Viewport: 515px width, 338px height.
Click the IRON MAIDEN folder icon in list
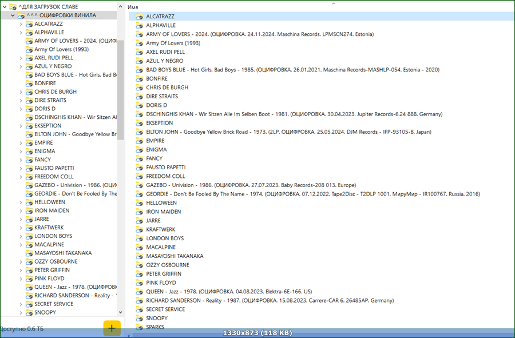139,212
